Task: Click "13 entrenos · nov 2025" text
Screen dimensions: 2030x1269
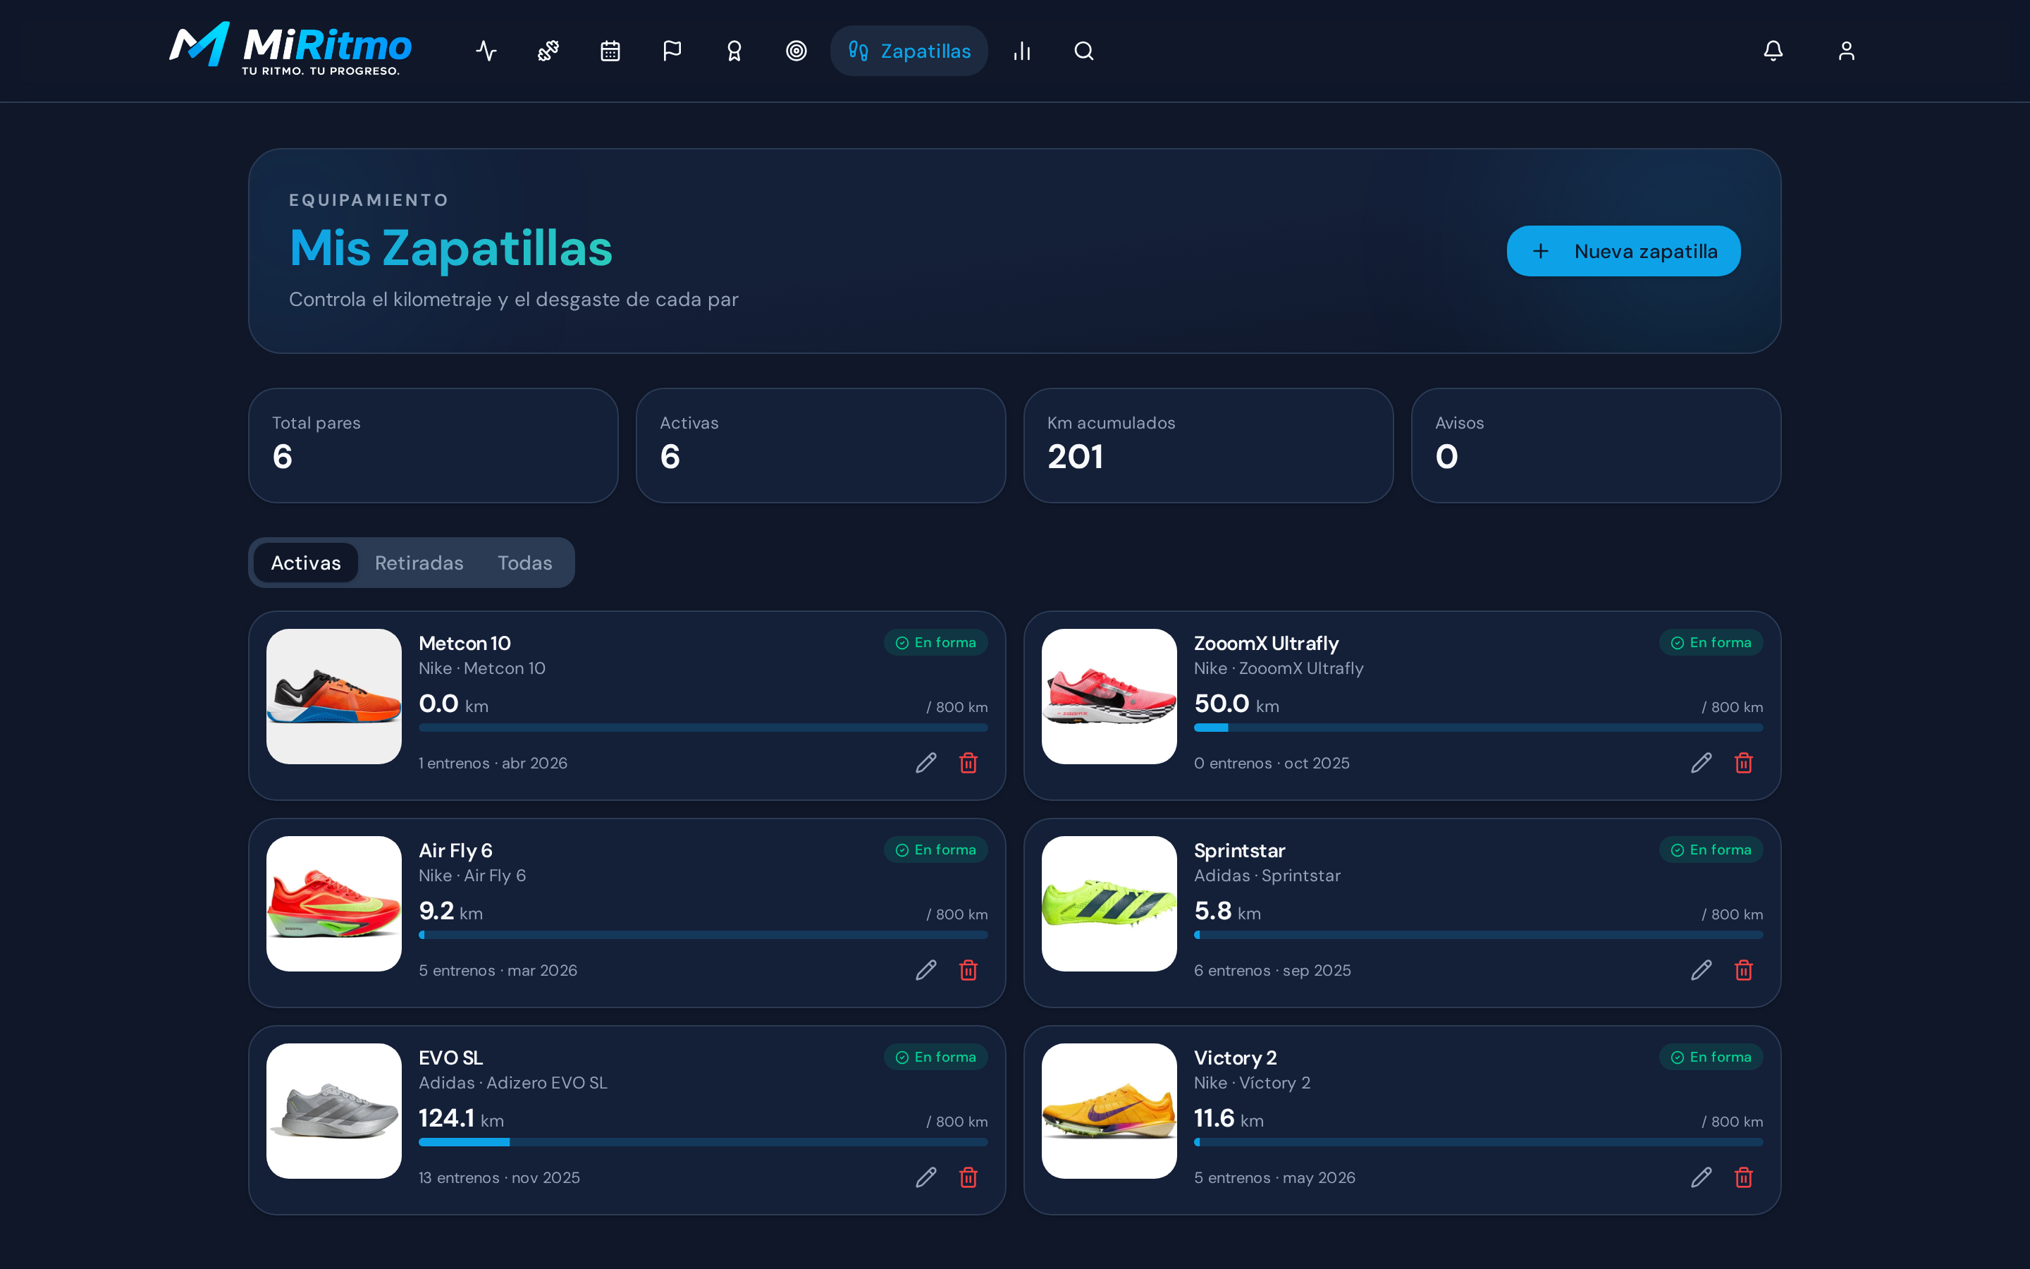Action: tap(500, 1177)
